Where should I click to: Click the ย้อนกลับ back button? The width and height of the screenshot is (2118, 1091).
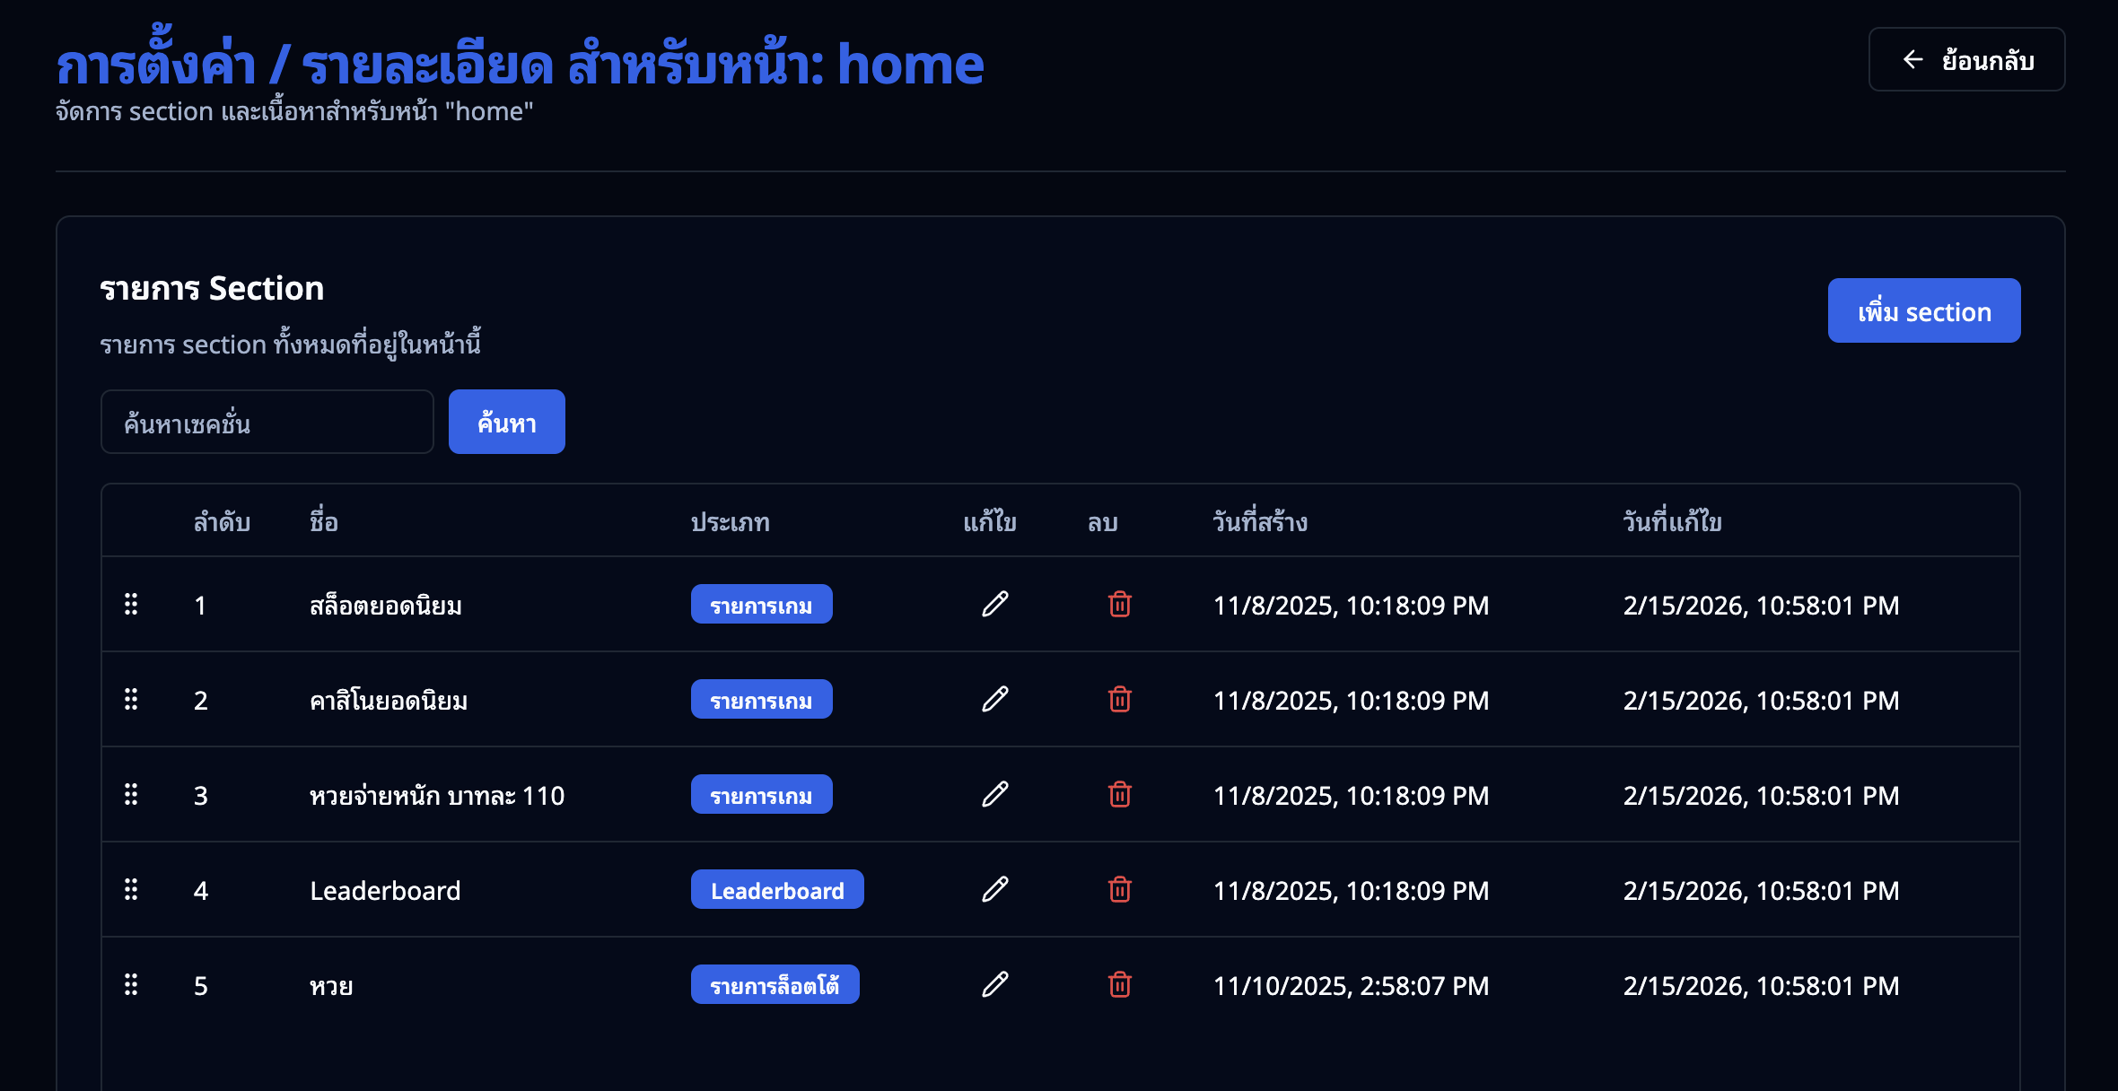click(x=1966, y=60)
